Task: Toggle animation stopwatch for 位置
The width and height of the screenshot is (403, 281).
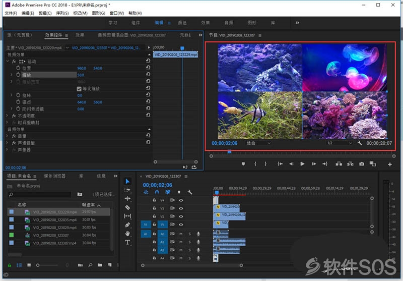Action: pyautogui.click(x=18, y=68)
